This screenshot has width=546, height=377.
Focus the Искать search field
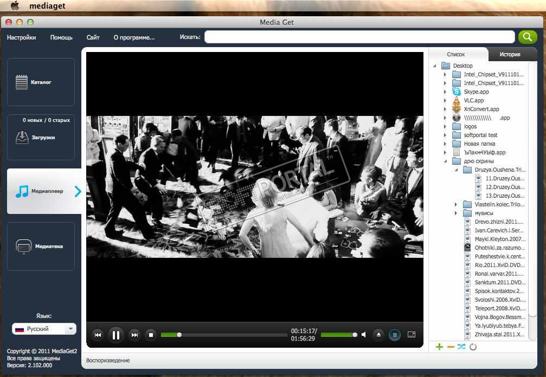tap(359, 37)
